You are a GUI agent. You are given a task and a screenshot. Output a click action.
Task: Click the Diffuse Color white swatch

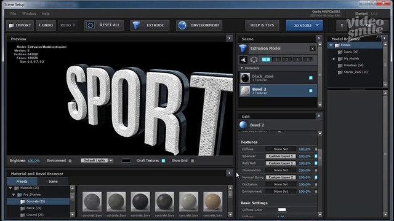282,210
